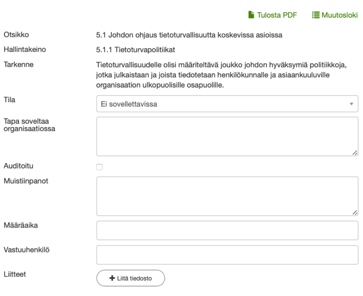This screenshot has height=296, width=363.
Task: Click into the Muistiinpanot text area
Action: coord(227,196)
